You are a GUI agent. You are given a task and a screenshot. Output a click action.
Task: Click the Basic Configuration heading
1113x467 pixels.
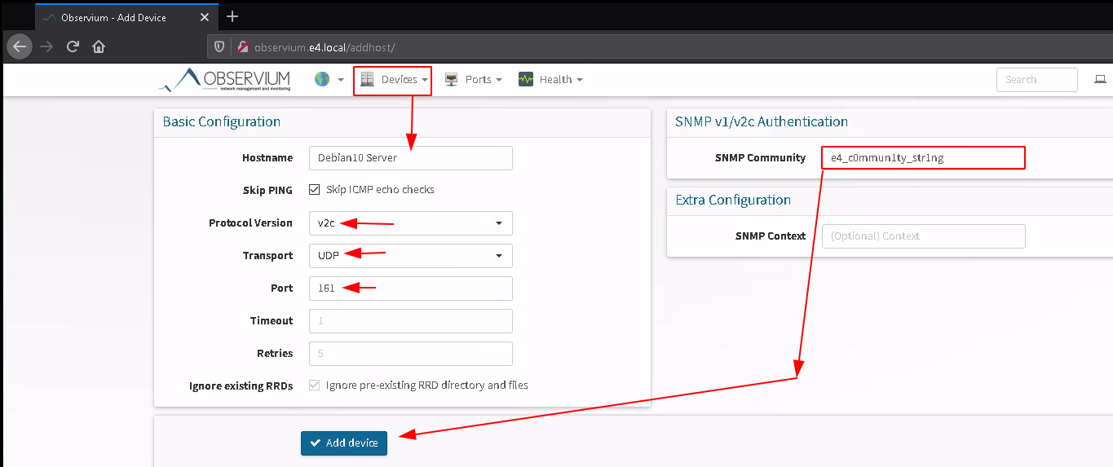222,122
